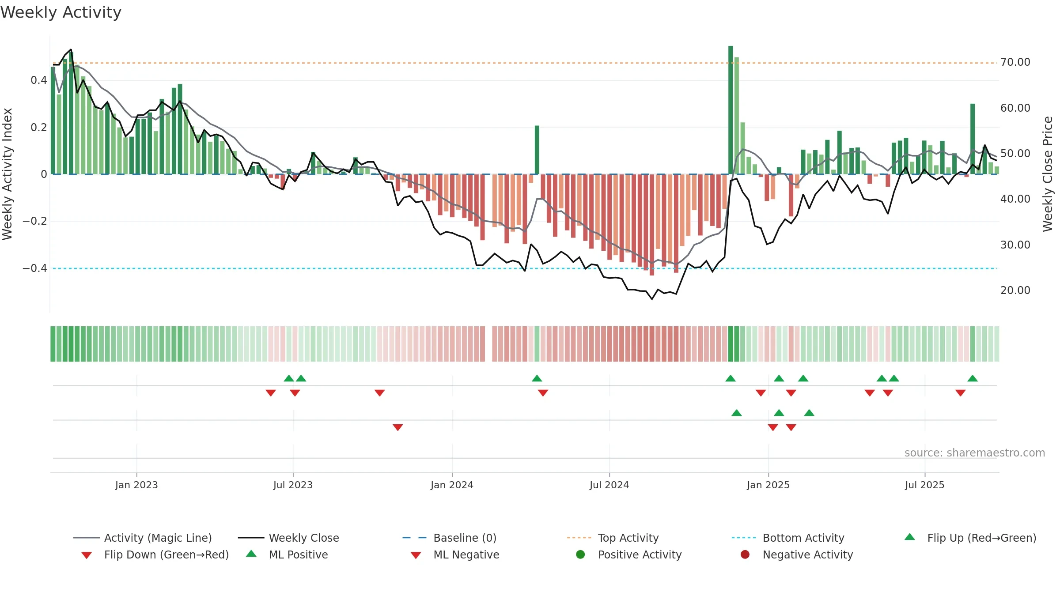The image size is (1060, 596).
Task: Toggle the Top Activity legend entry
Action: [613, 538]
